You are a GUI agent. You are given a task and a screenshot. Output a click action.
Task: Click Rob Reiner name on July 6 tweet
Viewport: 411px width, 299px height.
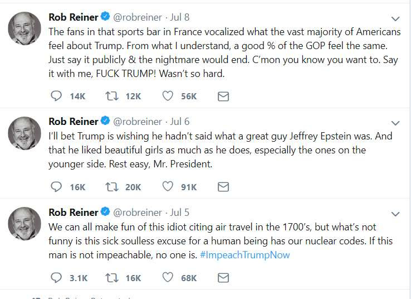coord(73,121)
